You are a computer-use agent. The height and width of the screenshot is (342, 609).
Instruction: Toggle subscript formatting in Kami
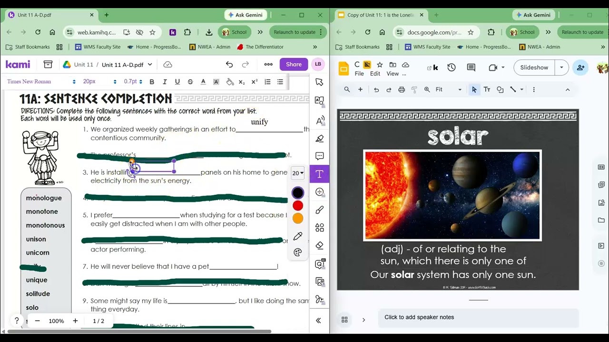pyautogui.click(x=242, y=82)
